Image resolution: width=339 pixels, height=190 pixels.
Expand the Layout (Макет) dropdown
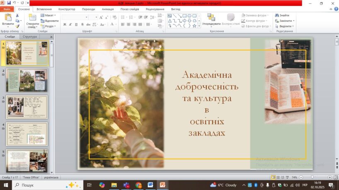point(49,15)
